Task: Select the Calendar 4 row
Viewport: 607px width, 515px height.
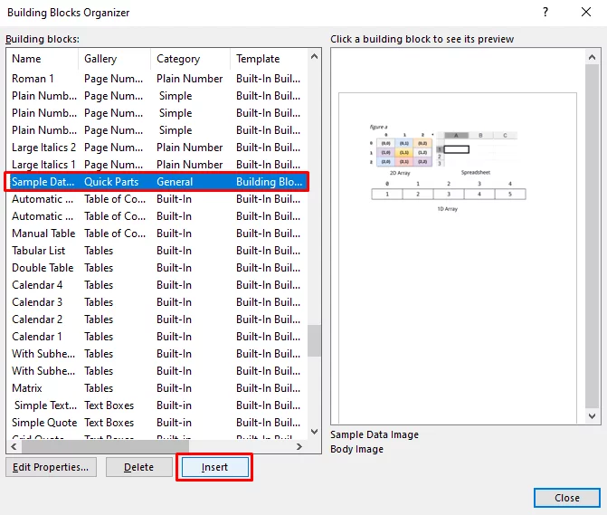Action: point(157,285)
